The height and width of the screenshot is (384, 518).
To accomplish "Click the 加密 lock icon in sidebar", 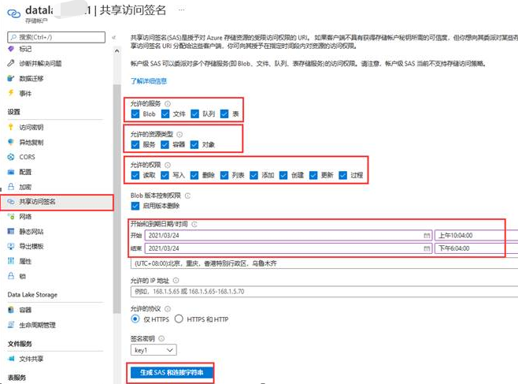I will coord(11,187).
